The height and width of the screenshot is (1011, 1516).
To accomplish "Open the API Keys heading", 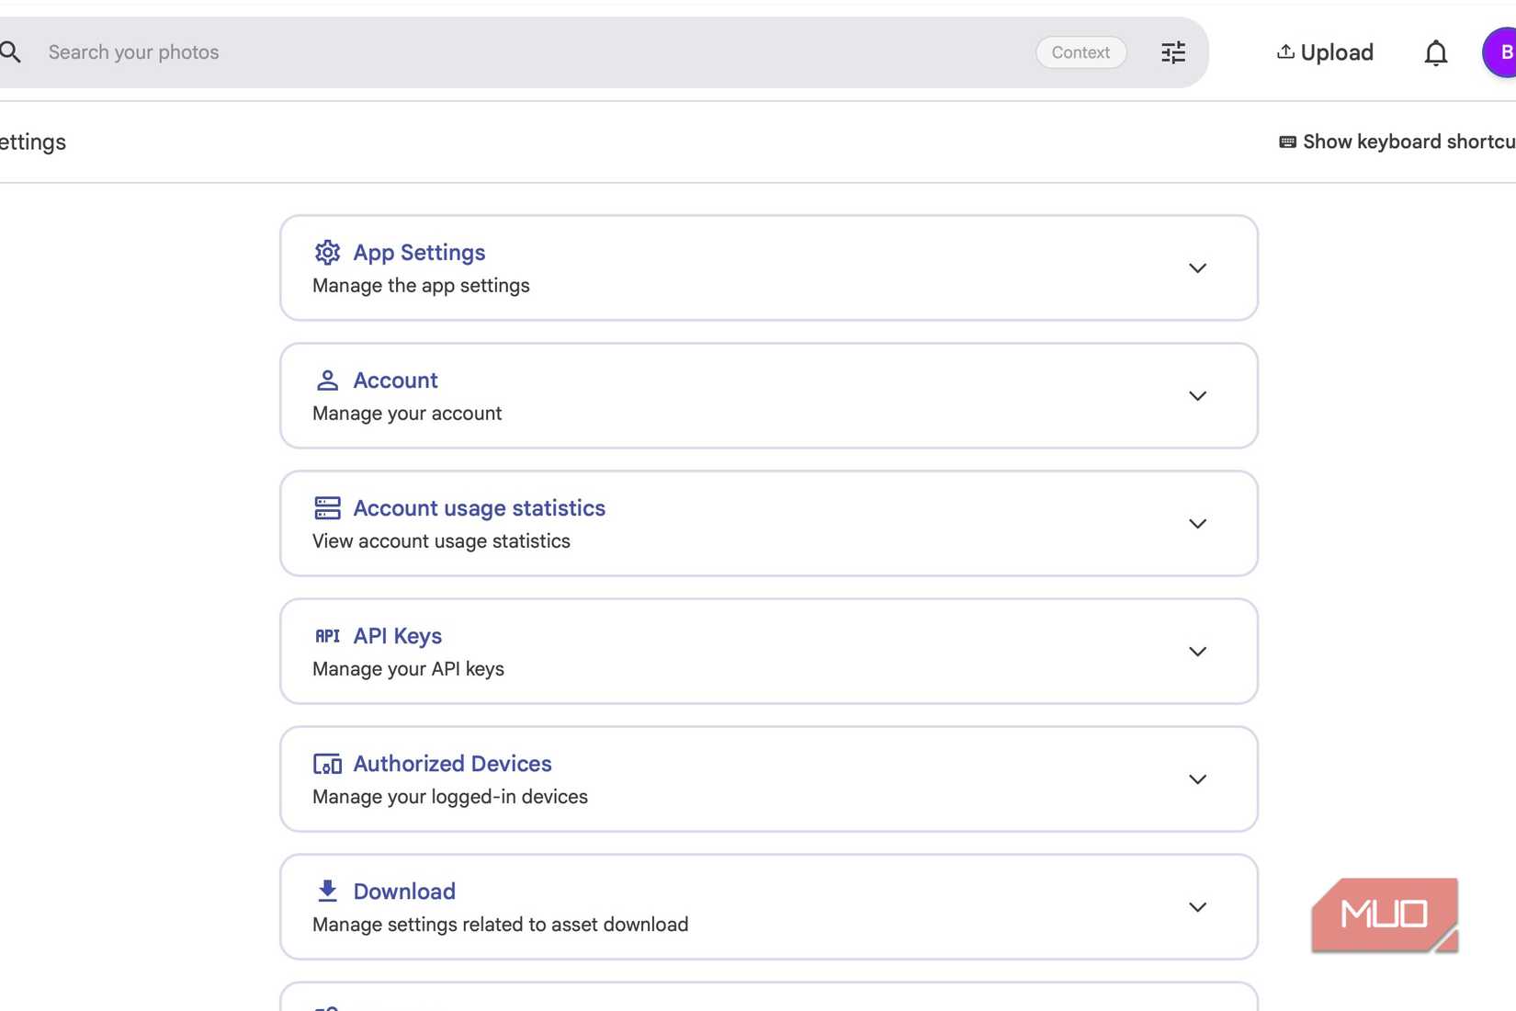I will point(398,635).
